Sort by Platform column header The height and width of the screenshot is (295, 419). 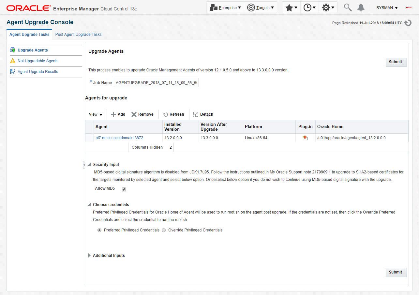tap(269, 127)
